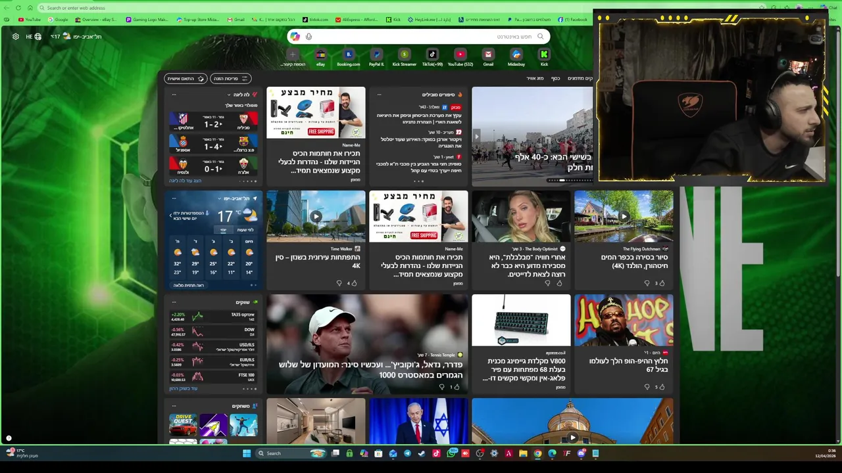Click the browser refresh button
This screenshot has width=842, height=473.
click(18, 8)
